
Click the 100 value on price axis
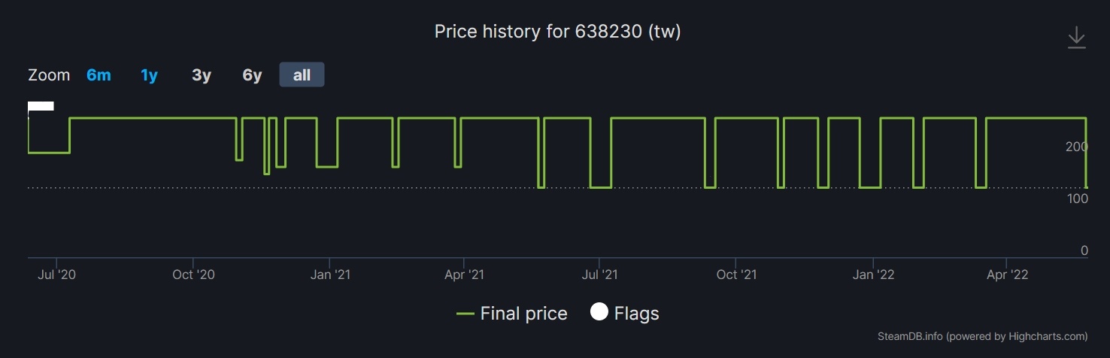(1077, 199)
